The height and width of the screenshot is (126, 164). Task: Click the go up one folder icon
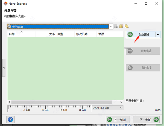(116, 26)
